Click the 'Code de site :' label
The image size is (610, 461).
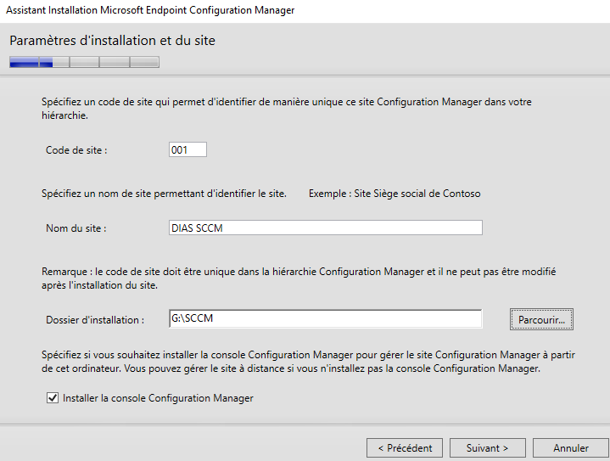(x=76, y=149)
